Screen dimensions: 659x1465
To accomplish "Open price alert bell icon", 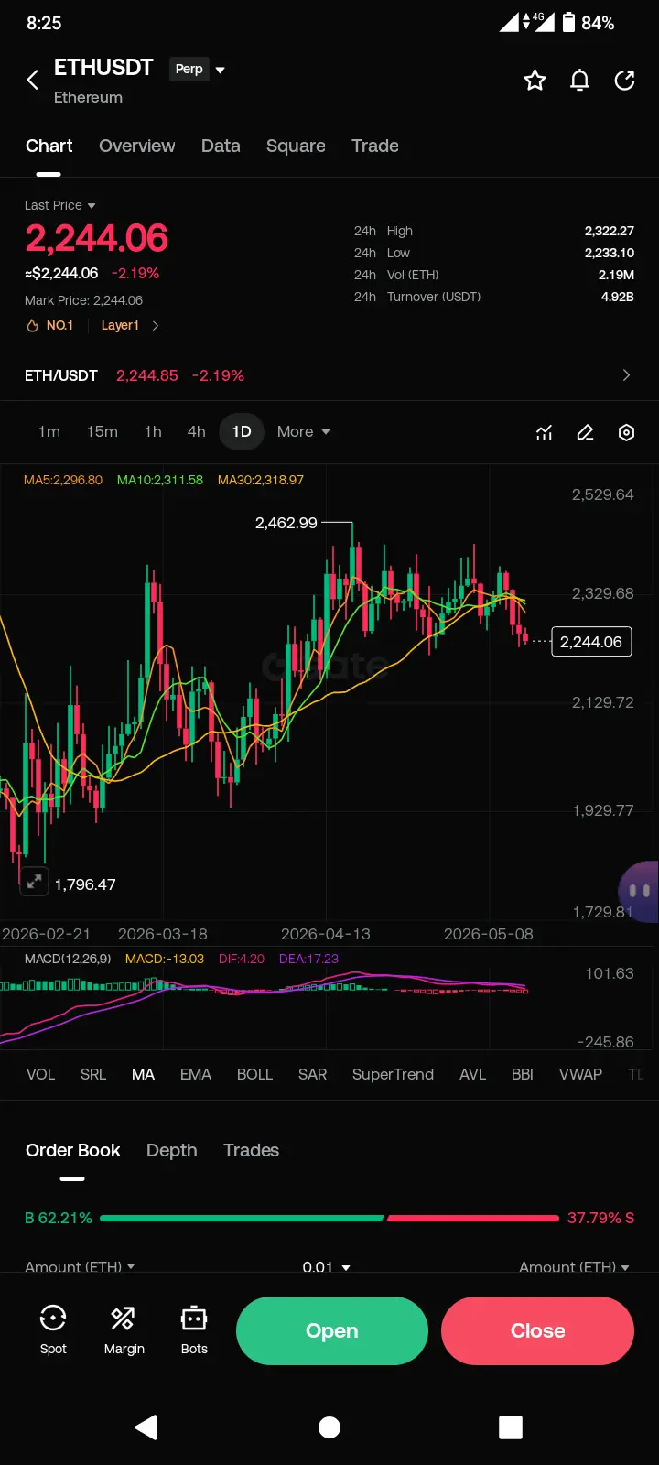I will [579, 81].
